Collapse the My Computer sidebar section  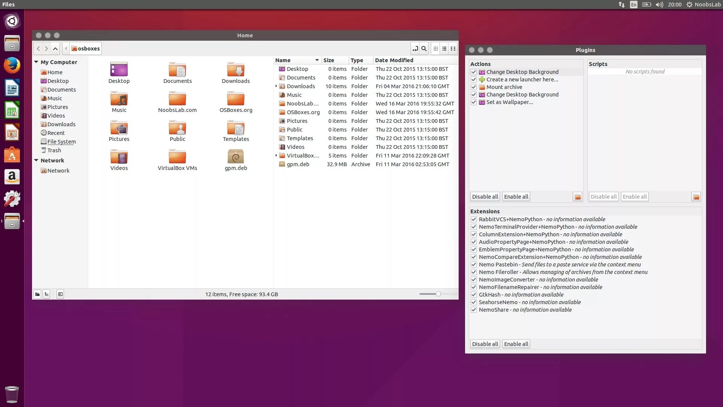36,62
